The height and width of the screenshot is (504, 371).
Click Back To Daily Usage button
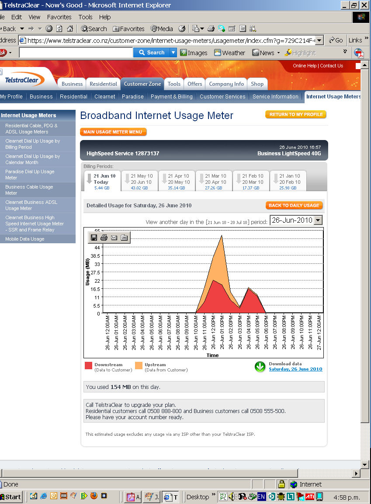click(294, 205)
